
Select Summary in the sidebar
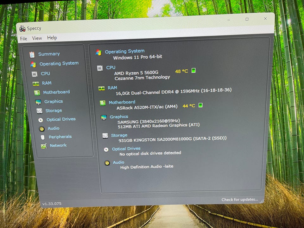(49, 54)
